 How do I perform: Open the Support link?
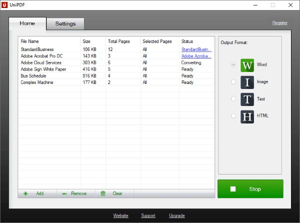point(148,215)
